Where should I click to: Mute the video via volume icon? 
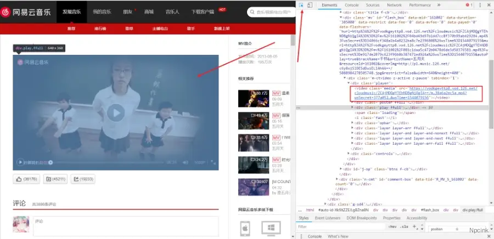coord(186,162)
